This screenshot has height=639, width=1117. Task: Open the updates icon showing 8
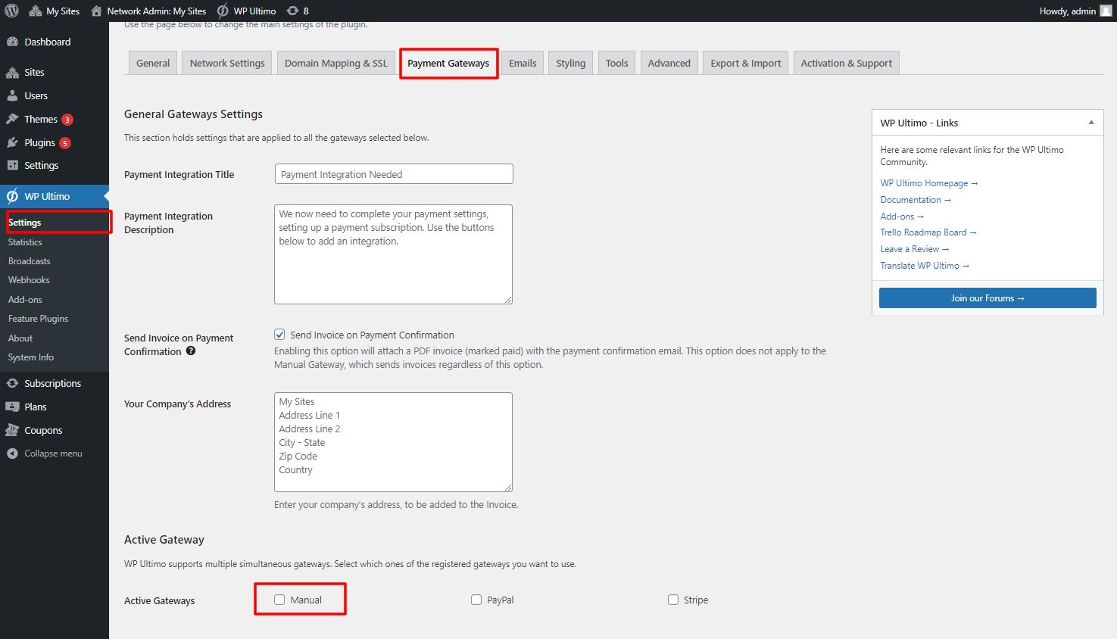pyautogui.click(x=293, y=11)
